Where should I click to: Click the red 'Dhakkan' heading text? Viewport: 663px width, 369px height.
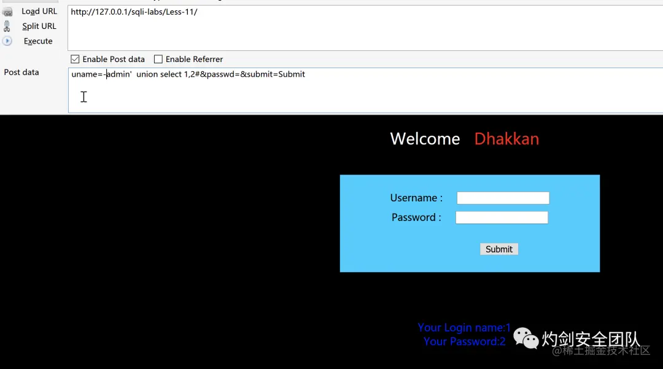pos(506,139)
